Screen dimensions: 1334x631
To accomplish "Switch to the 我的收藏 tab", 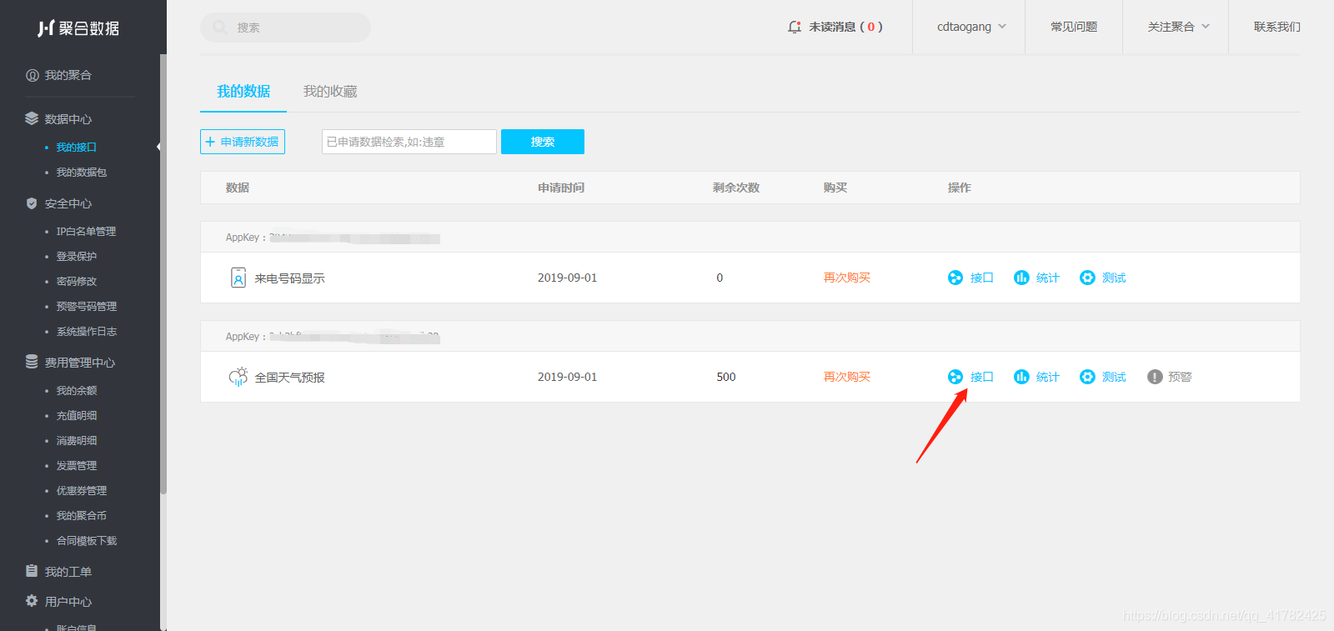I will click(x=330, y=91).
